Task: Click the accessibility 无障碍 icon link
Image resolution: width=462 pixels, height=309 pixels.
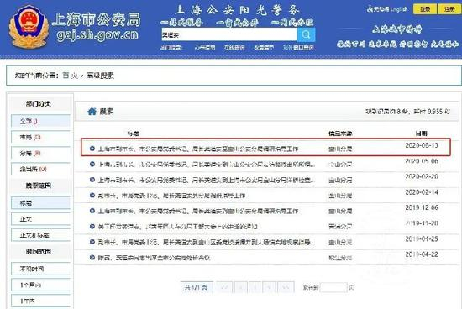Action: pos(378,9)
